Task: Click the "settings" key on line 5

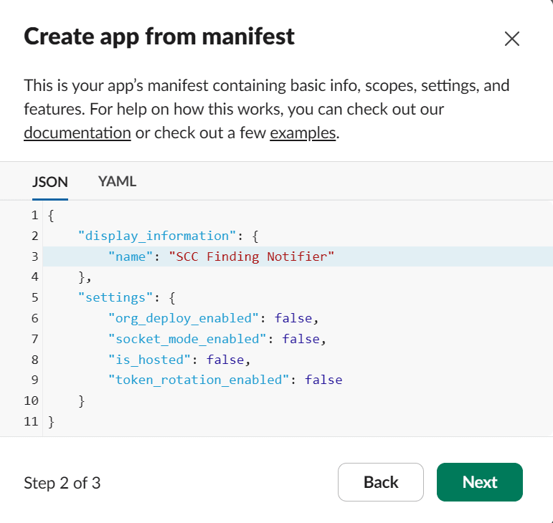Action: click(115, 297)
